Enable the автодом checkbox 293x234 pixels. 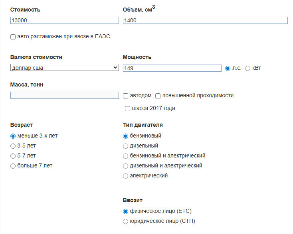click(125, 96)
